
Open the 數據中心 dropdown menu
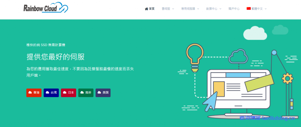click(x=214, y=9)
